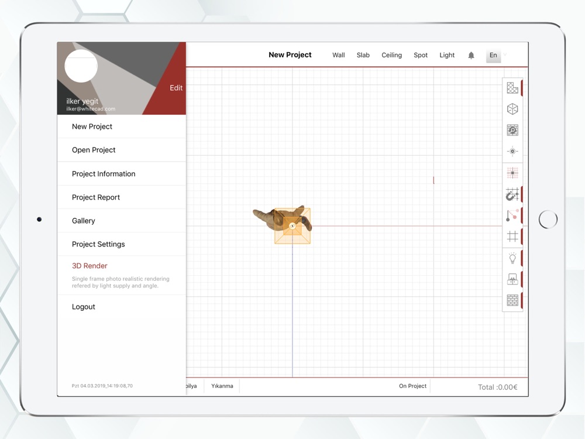Select the Yıkanma category tab

click(x=222, y=386)
